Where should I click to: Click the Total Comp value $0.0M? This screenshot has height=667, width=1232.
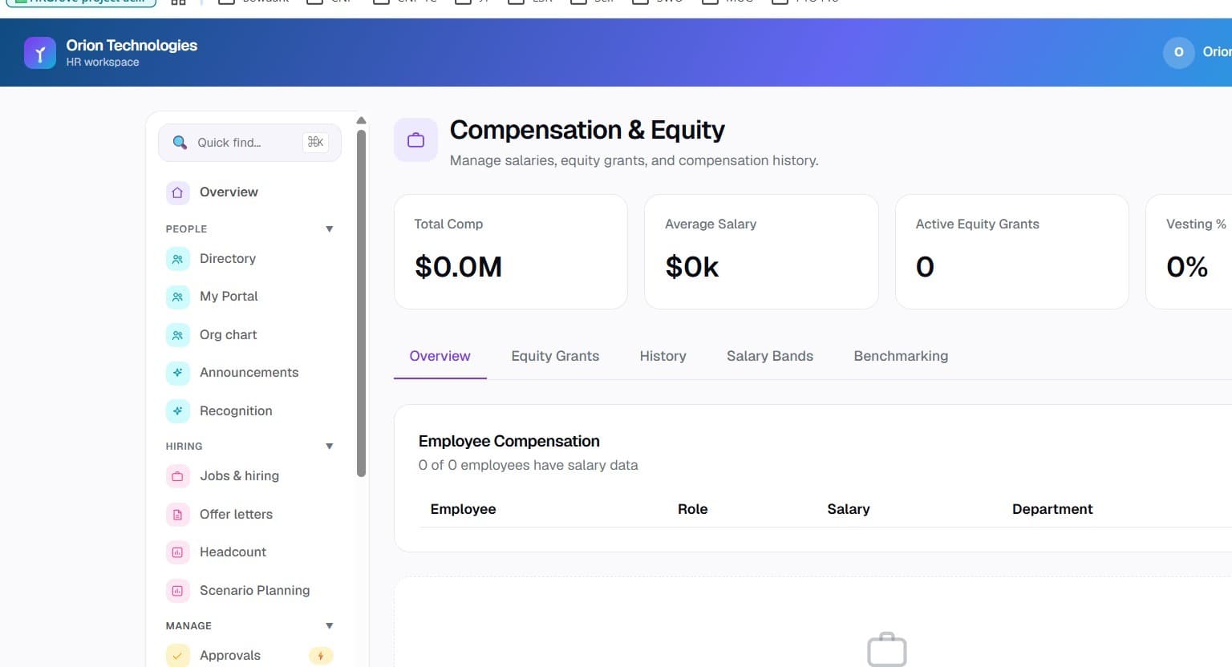coord(458,267)
